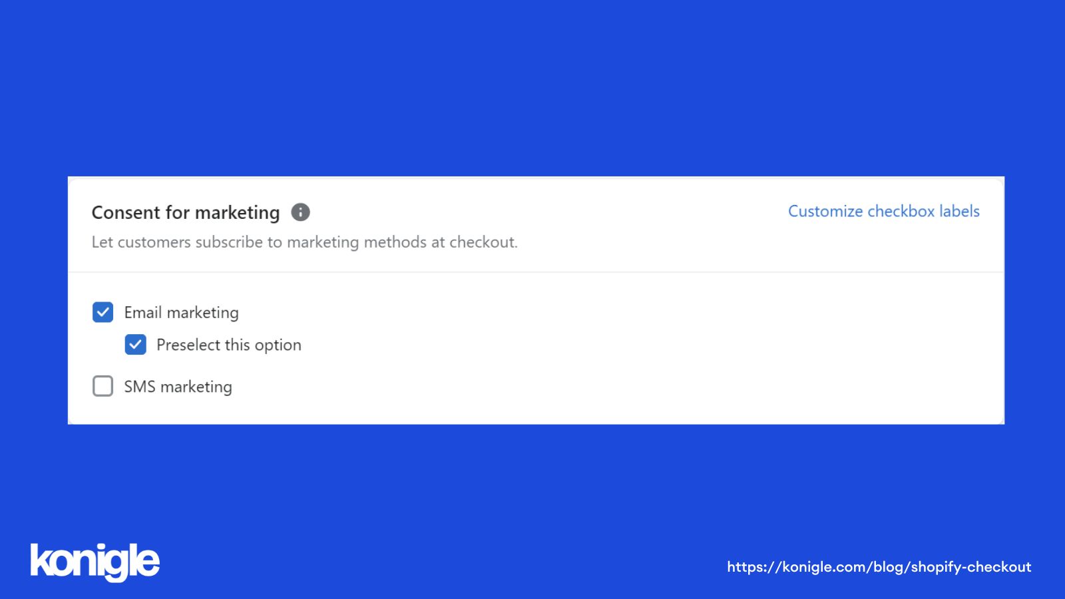Viewport: 1065px width, 599px height.
Task: Open the Customize checkbox labels link
Action: click(884, 211)
